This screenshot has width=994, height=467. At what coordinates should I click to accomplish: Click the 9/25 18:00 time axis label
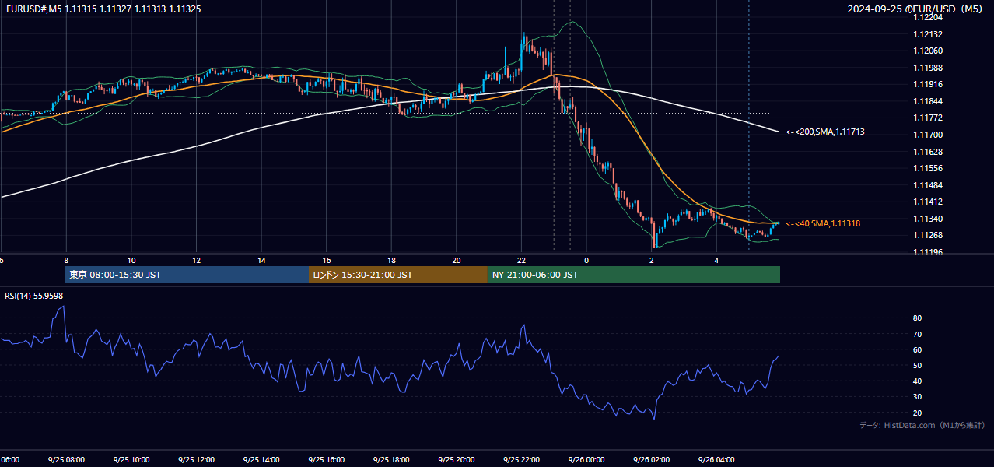tap(391, 460)
